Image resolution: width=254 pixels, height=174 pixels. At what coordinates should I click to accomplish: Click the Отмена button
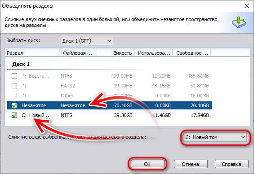[191, 164]
